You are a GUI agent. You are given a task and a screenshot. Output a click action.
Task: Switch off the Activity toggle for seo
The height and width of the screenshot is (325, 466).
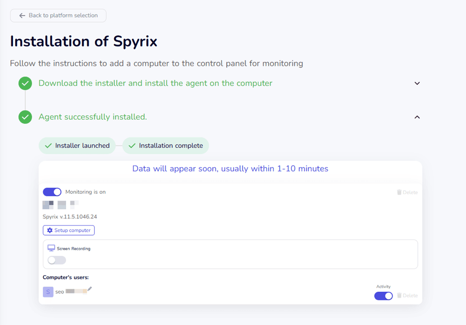click(x=384, y=296)
